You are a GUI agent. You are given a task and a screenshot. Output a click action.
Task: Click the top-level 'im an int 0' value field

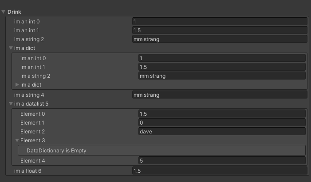tap(220, 21)
